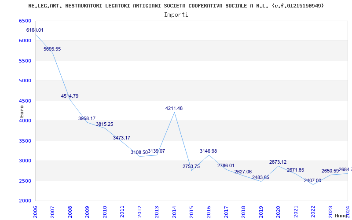The height and width of the screenshot is (220, 352).
Task: Select the 2407.00 data label
Action: [x=313, y=181]
